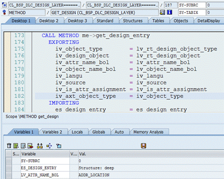This screenshot has height=179, width=224.
Task: Click the IMPORTING keyword on line 183
Action: [64, 103]
